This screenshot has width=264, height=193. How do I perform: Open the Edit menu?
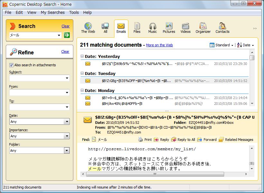tap(19, 13)
